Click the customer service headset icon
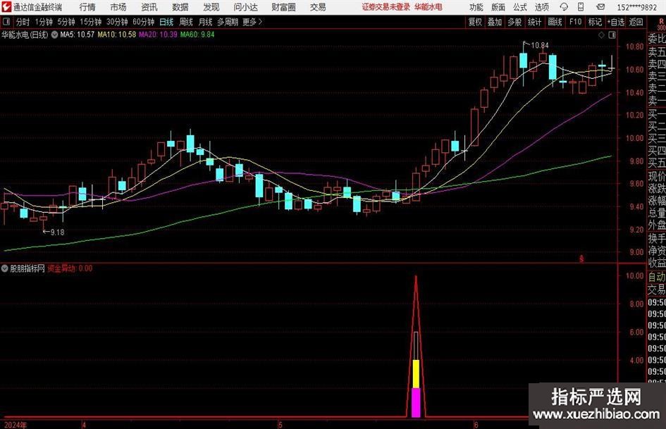 (x=564, y=7)
